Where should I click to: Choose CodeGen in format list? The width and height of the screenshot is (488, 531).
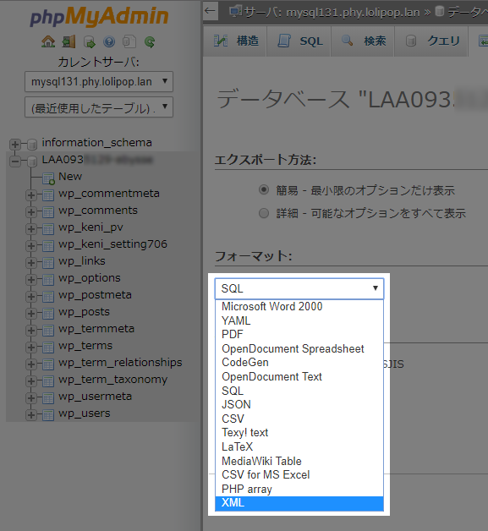(x=299, y=363)
